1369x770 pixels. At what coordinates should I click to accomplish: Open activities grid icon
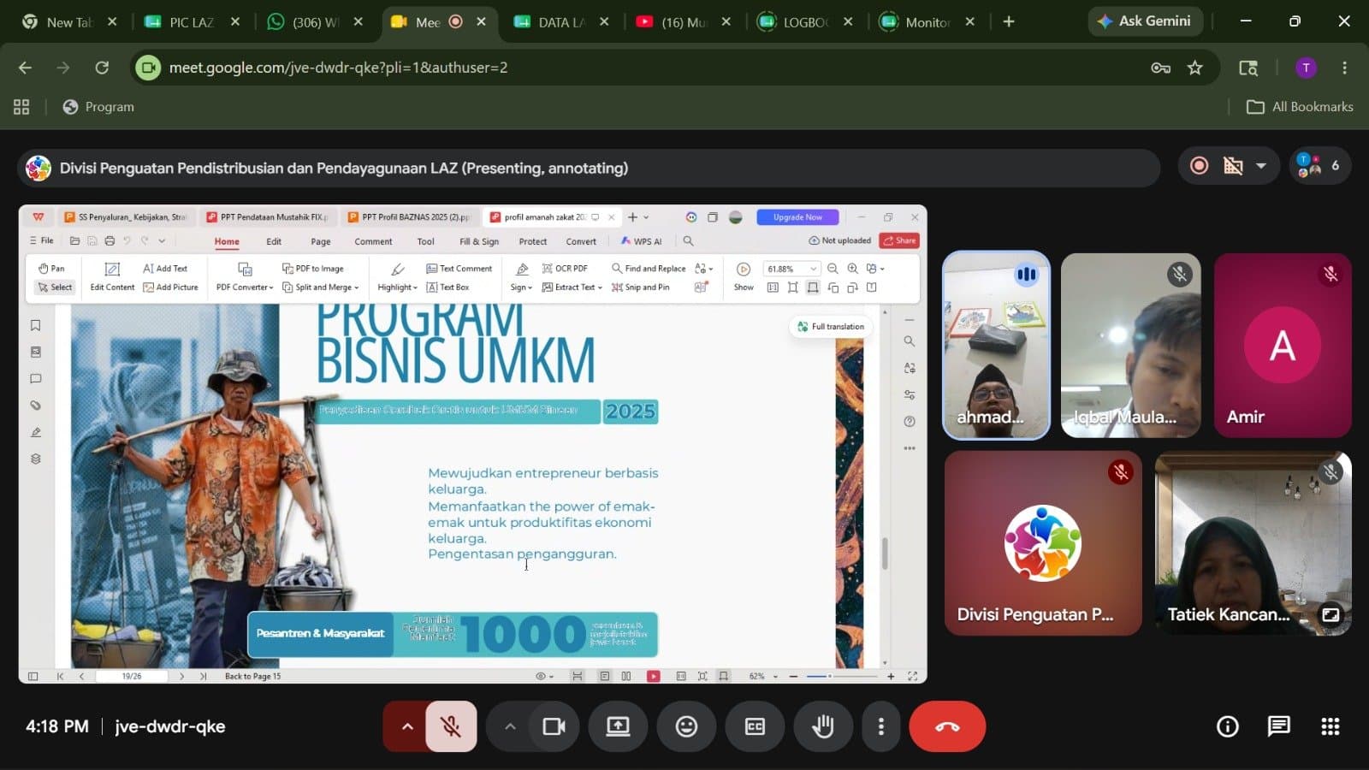(1330, 726)
